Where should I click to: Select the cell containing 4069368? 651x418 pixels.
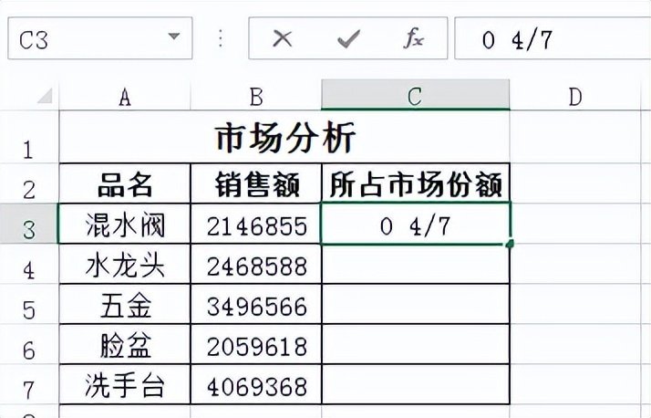[256, 384]
